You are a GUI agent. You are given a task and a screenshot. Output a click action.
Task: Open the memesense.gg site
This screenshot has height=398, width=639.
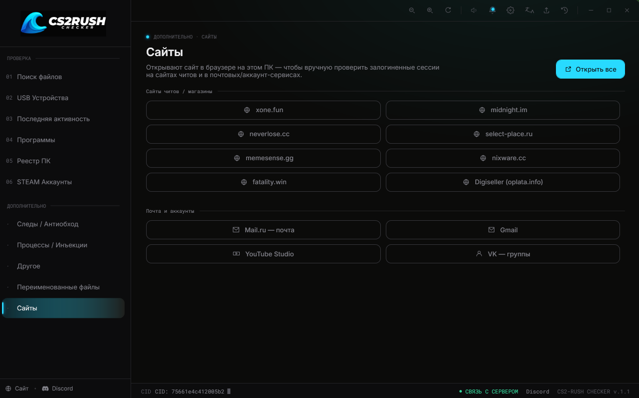pos(263,158)
